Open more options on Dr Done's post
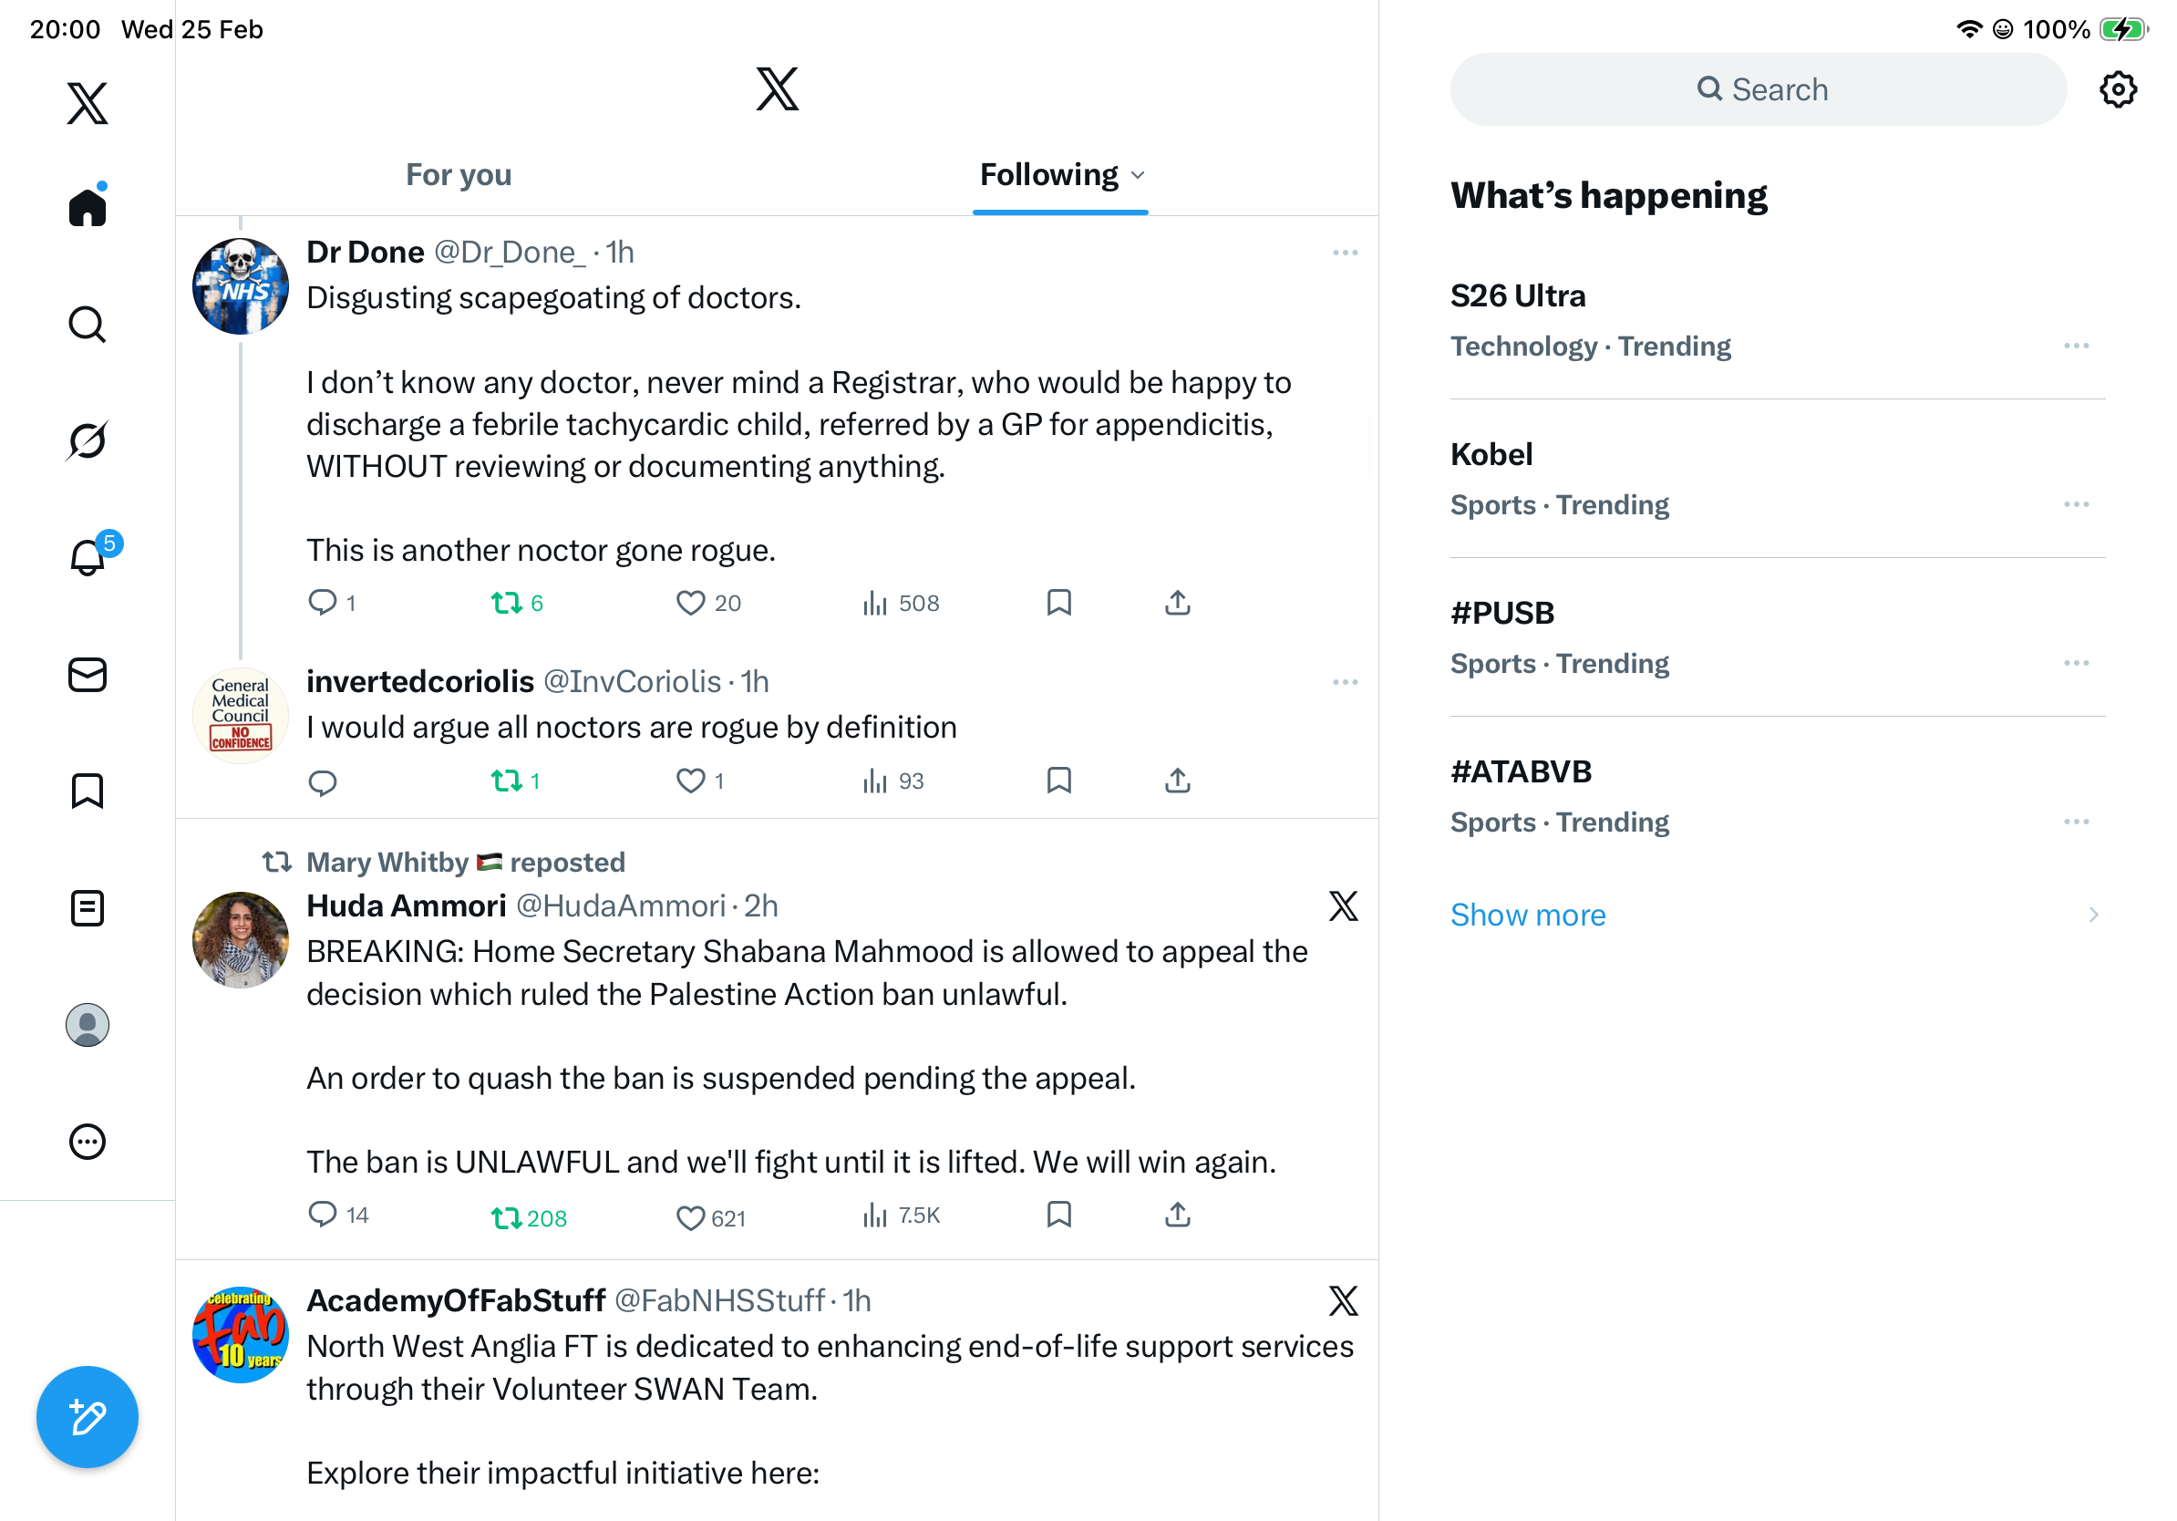Image resolution: width=2177 pixels, height=1521 pixels. tap(1345, 253)
